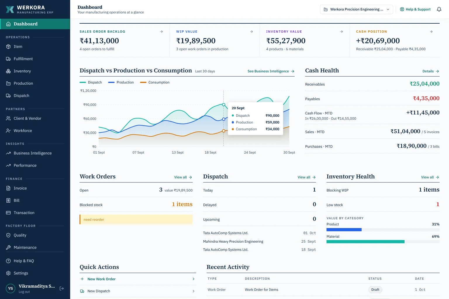
Task: Click the Settings gear icon
Action: [x=8, y=273]
